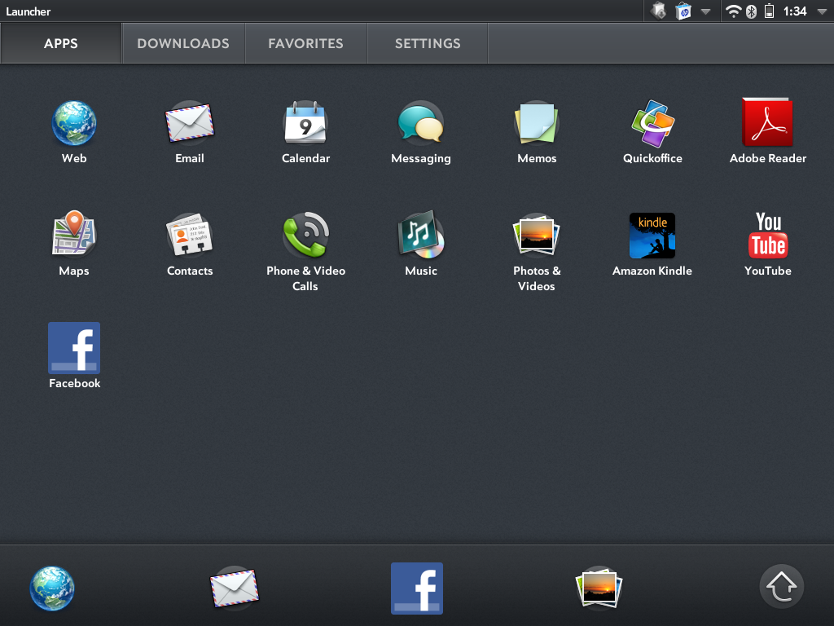This screenshot has height=626, width=834.
Task: Tap the globe icon in the bottom dock
Action: (x=52, y=589)
